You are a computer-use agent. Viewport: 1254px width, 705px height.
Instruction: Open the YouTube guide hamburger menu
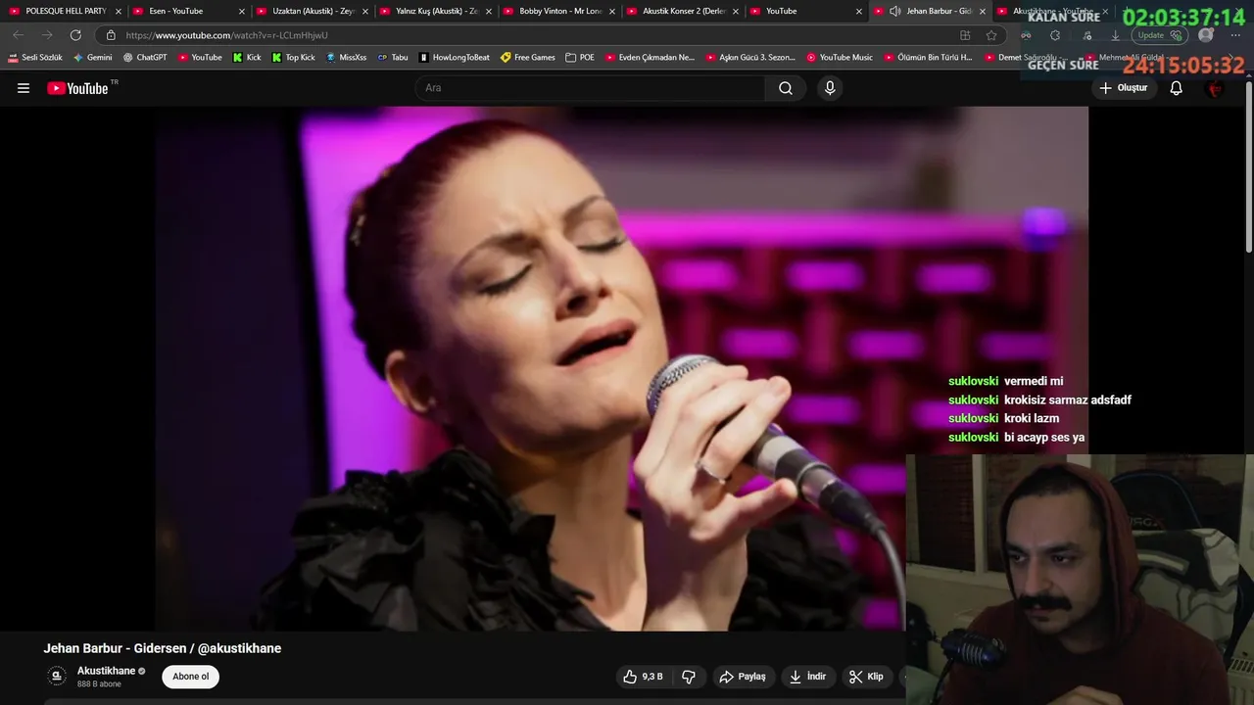[x=24, y=88]
